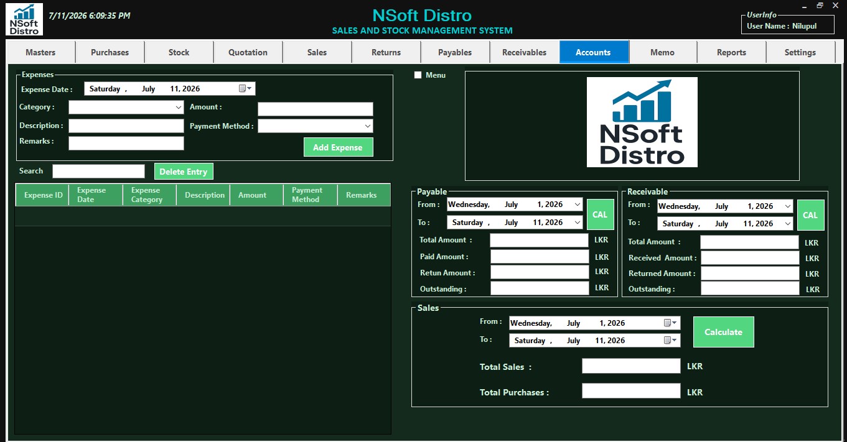847x442 pixels.
Task: Open the Settings tab
Action: [x=800, y=52]
